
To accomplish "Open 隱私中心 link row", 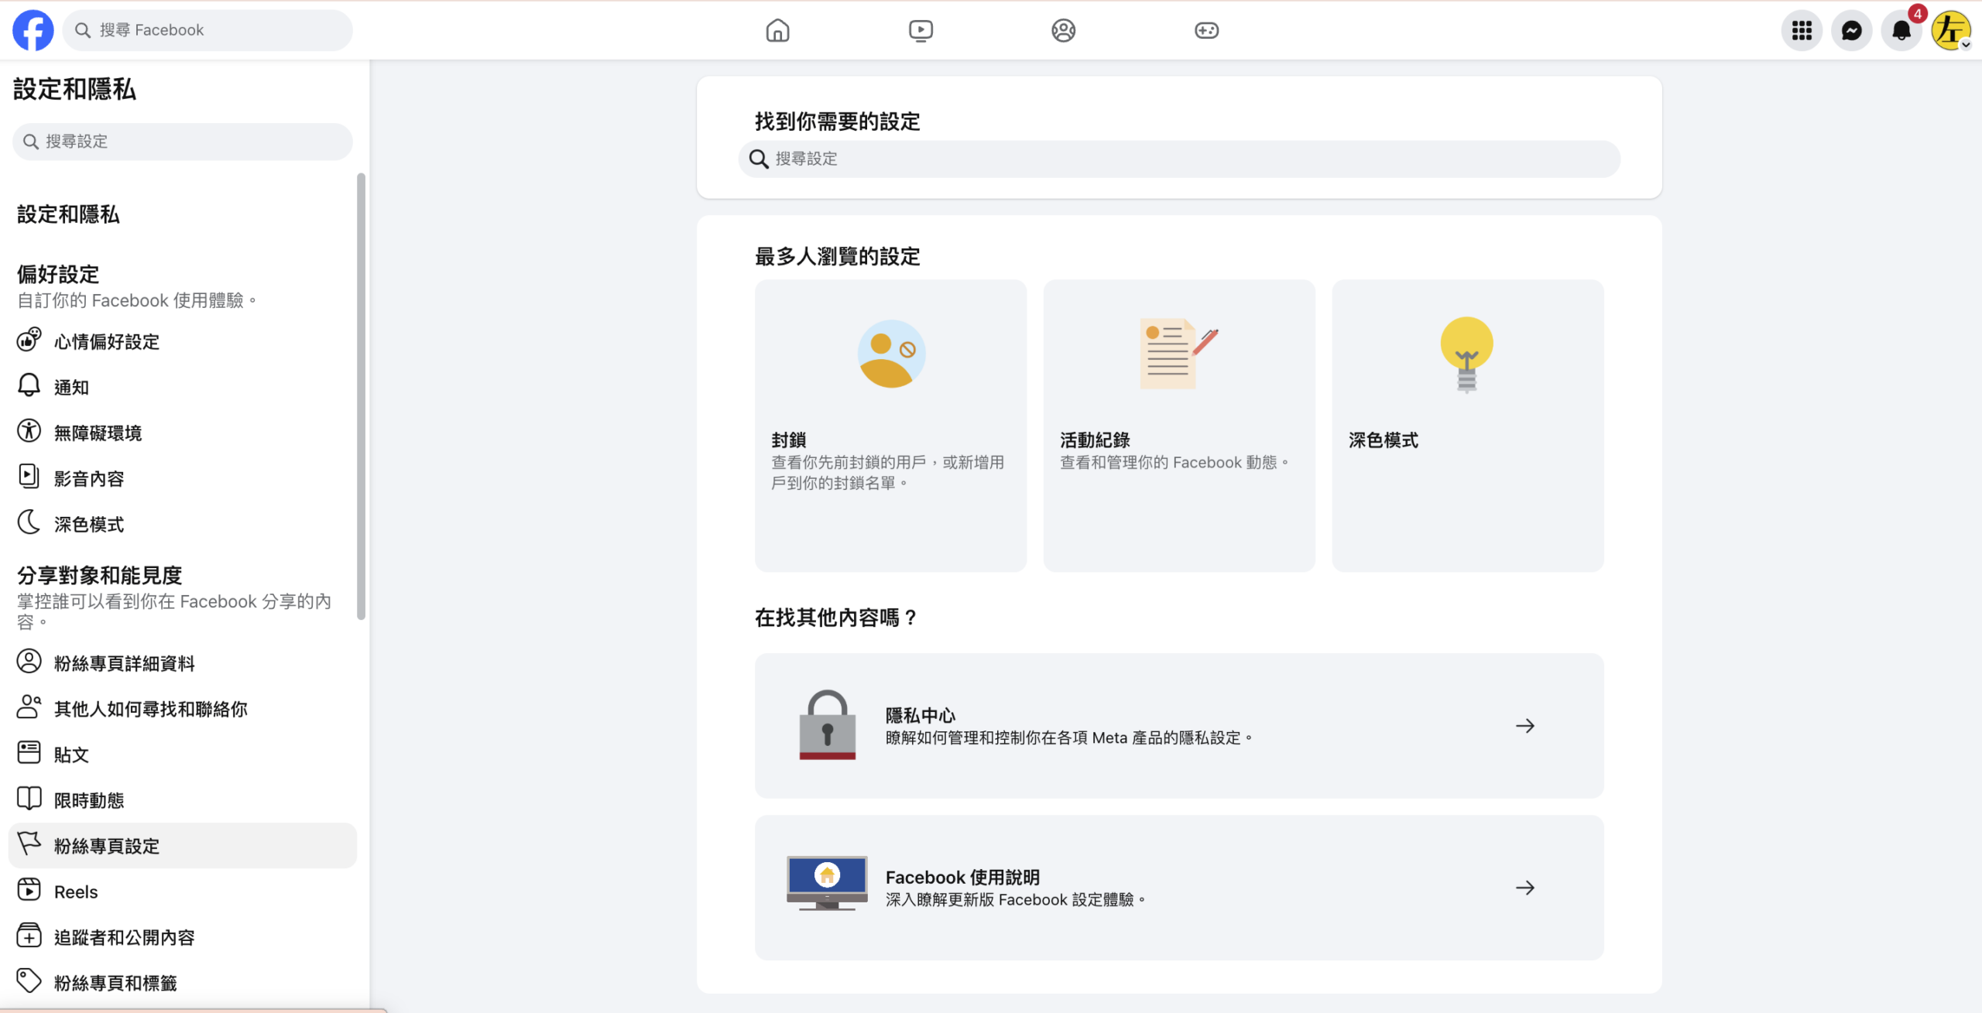I will [x=1179, y=726].
